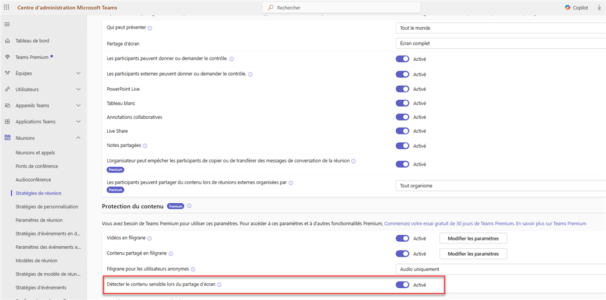Click info icon beside Qui peut présenter
606x300 pixels.
pyautogui.click(x=150, y=28)
